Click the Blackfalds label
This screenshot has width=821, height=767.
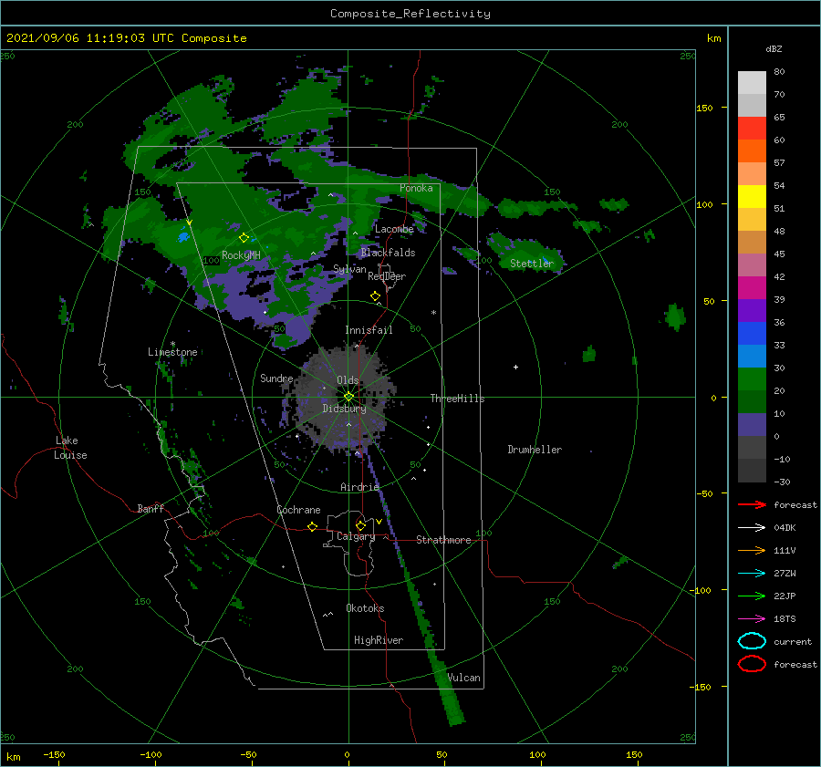(x=388, y=253)
